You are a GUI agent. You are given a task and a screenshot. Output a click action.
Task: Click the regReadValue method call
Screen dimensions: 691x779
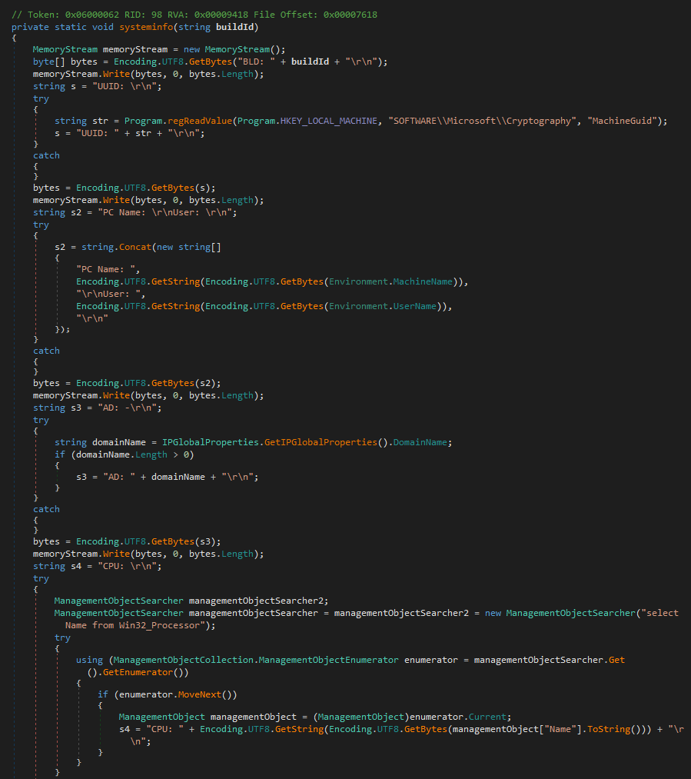(x=200, y=121)
